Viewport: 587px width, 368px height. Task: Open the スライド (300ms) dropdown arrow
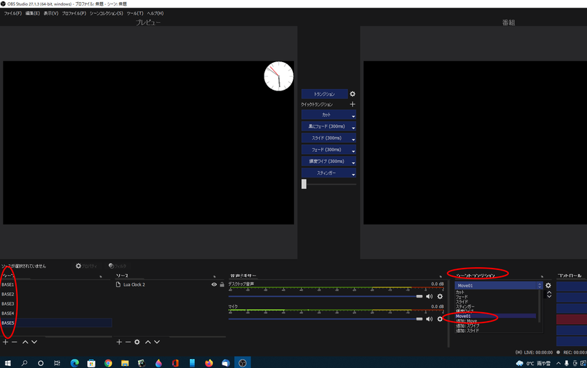[353, 139]
